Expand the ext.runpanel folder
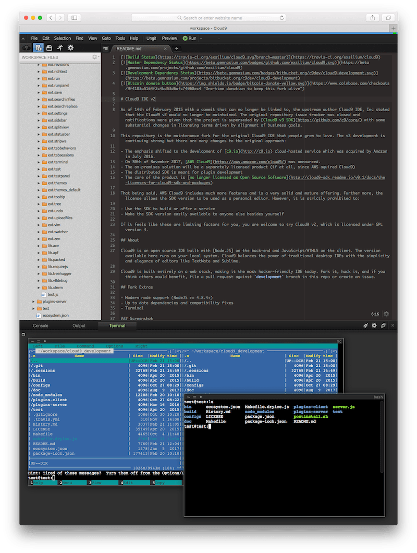The image size is (417, 553). [39, 86]
